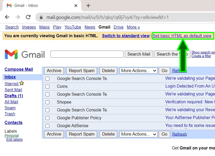Tick checkbox for Google AdSense email
The height and width of the screenshot is (156, 215).
[x=47, y=126]
